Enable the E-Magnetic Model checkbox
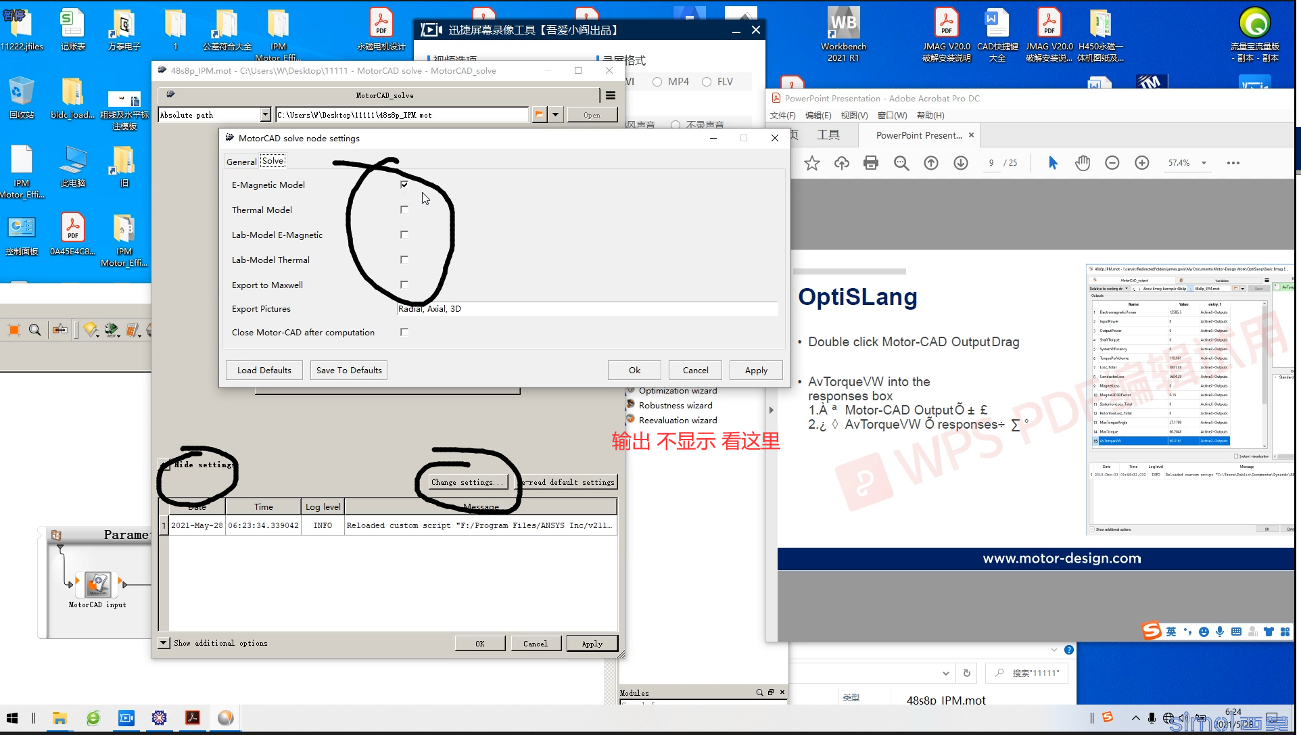Screen dimensions: 1301x735 coord(404,185)
